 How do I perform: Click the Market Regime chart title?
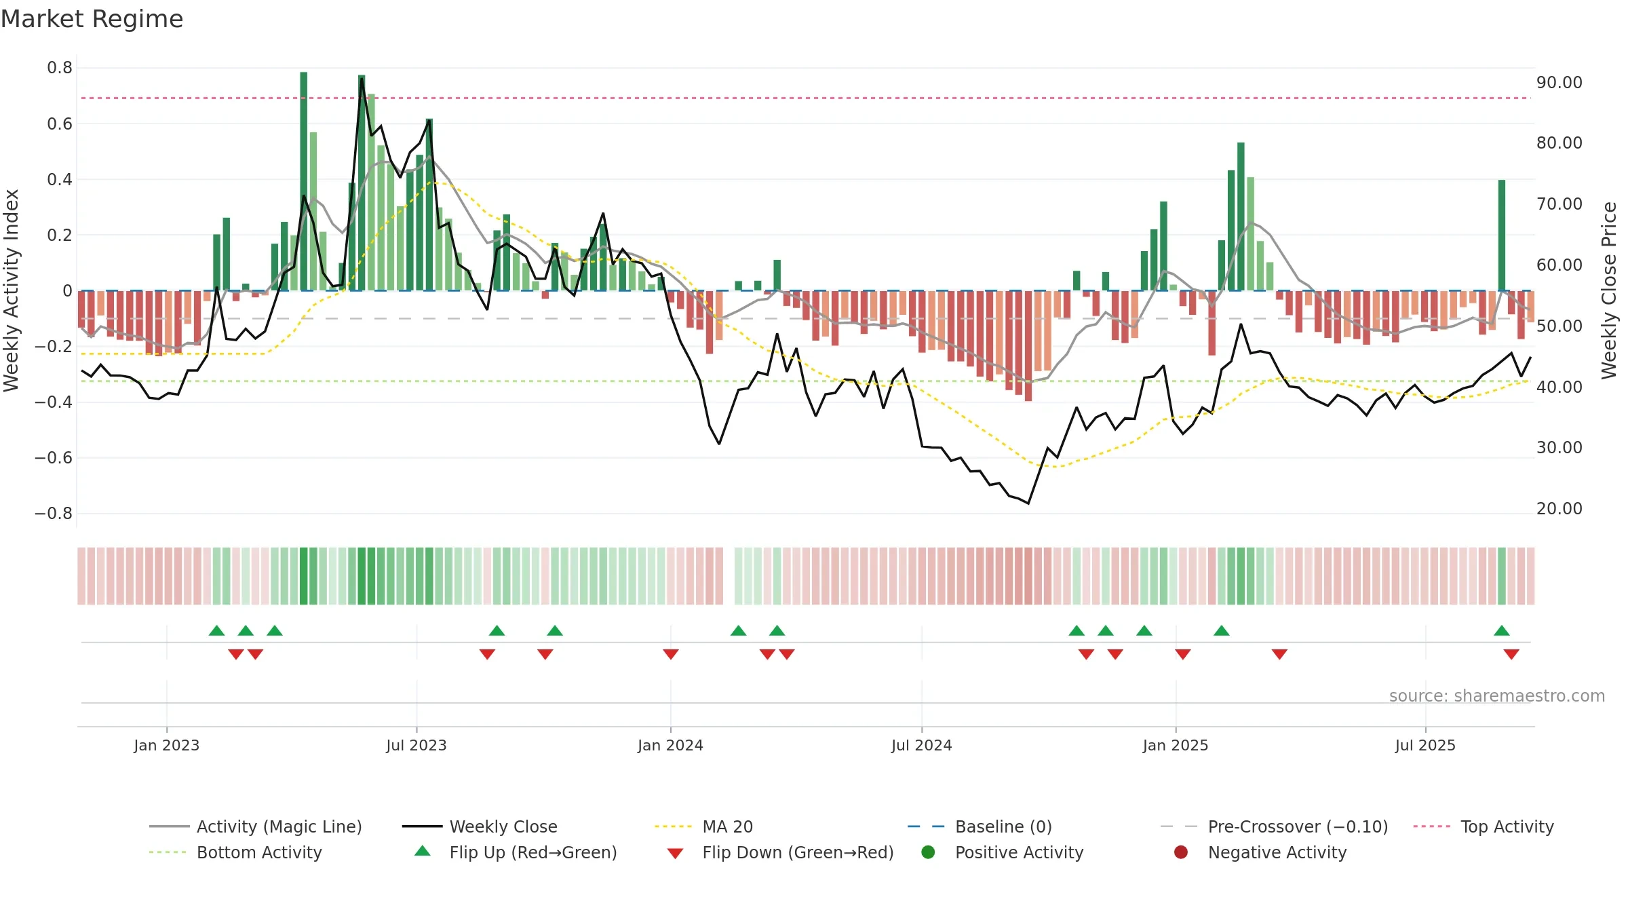click(x=92, y=19)
